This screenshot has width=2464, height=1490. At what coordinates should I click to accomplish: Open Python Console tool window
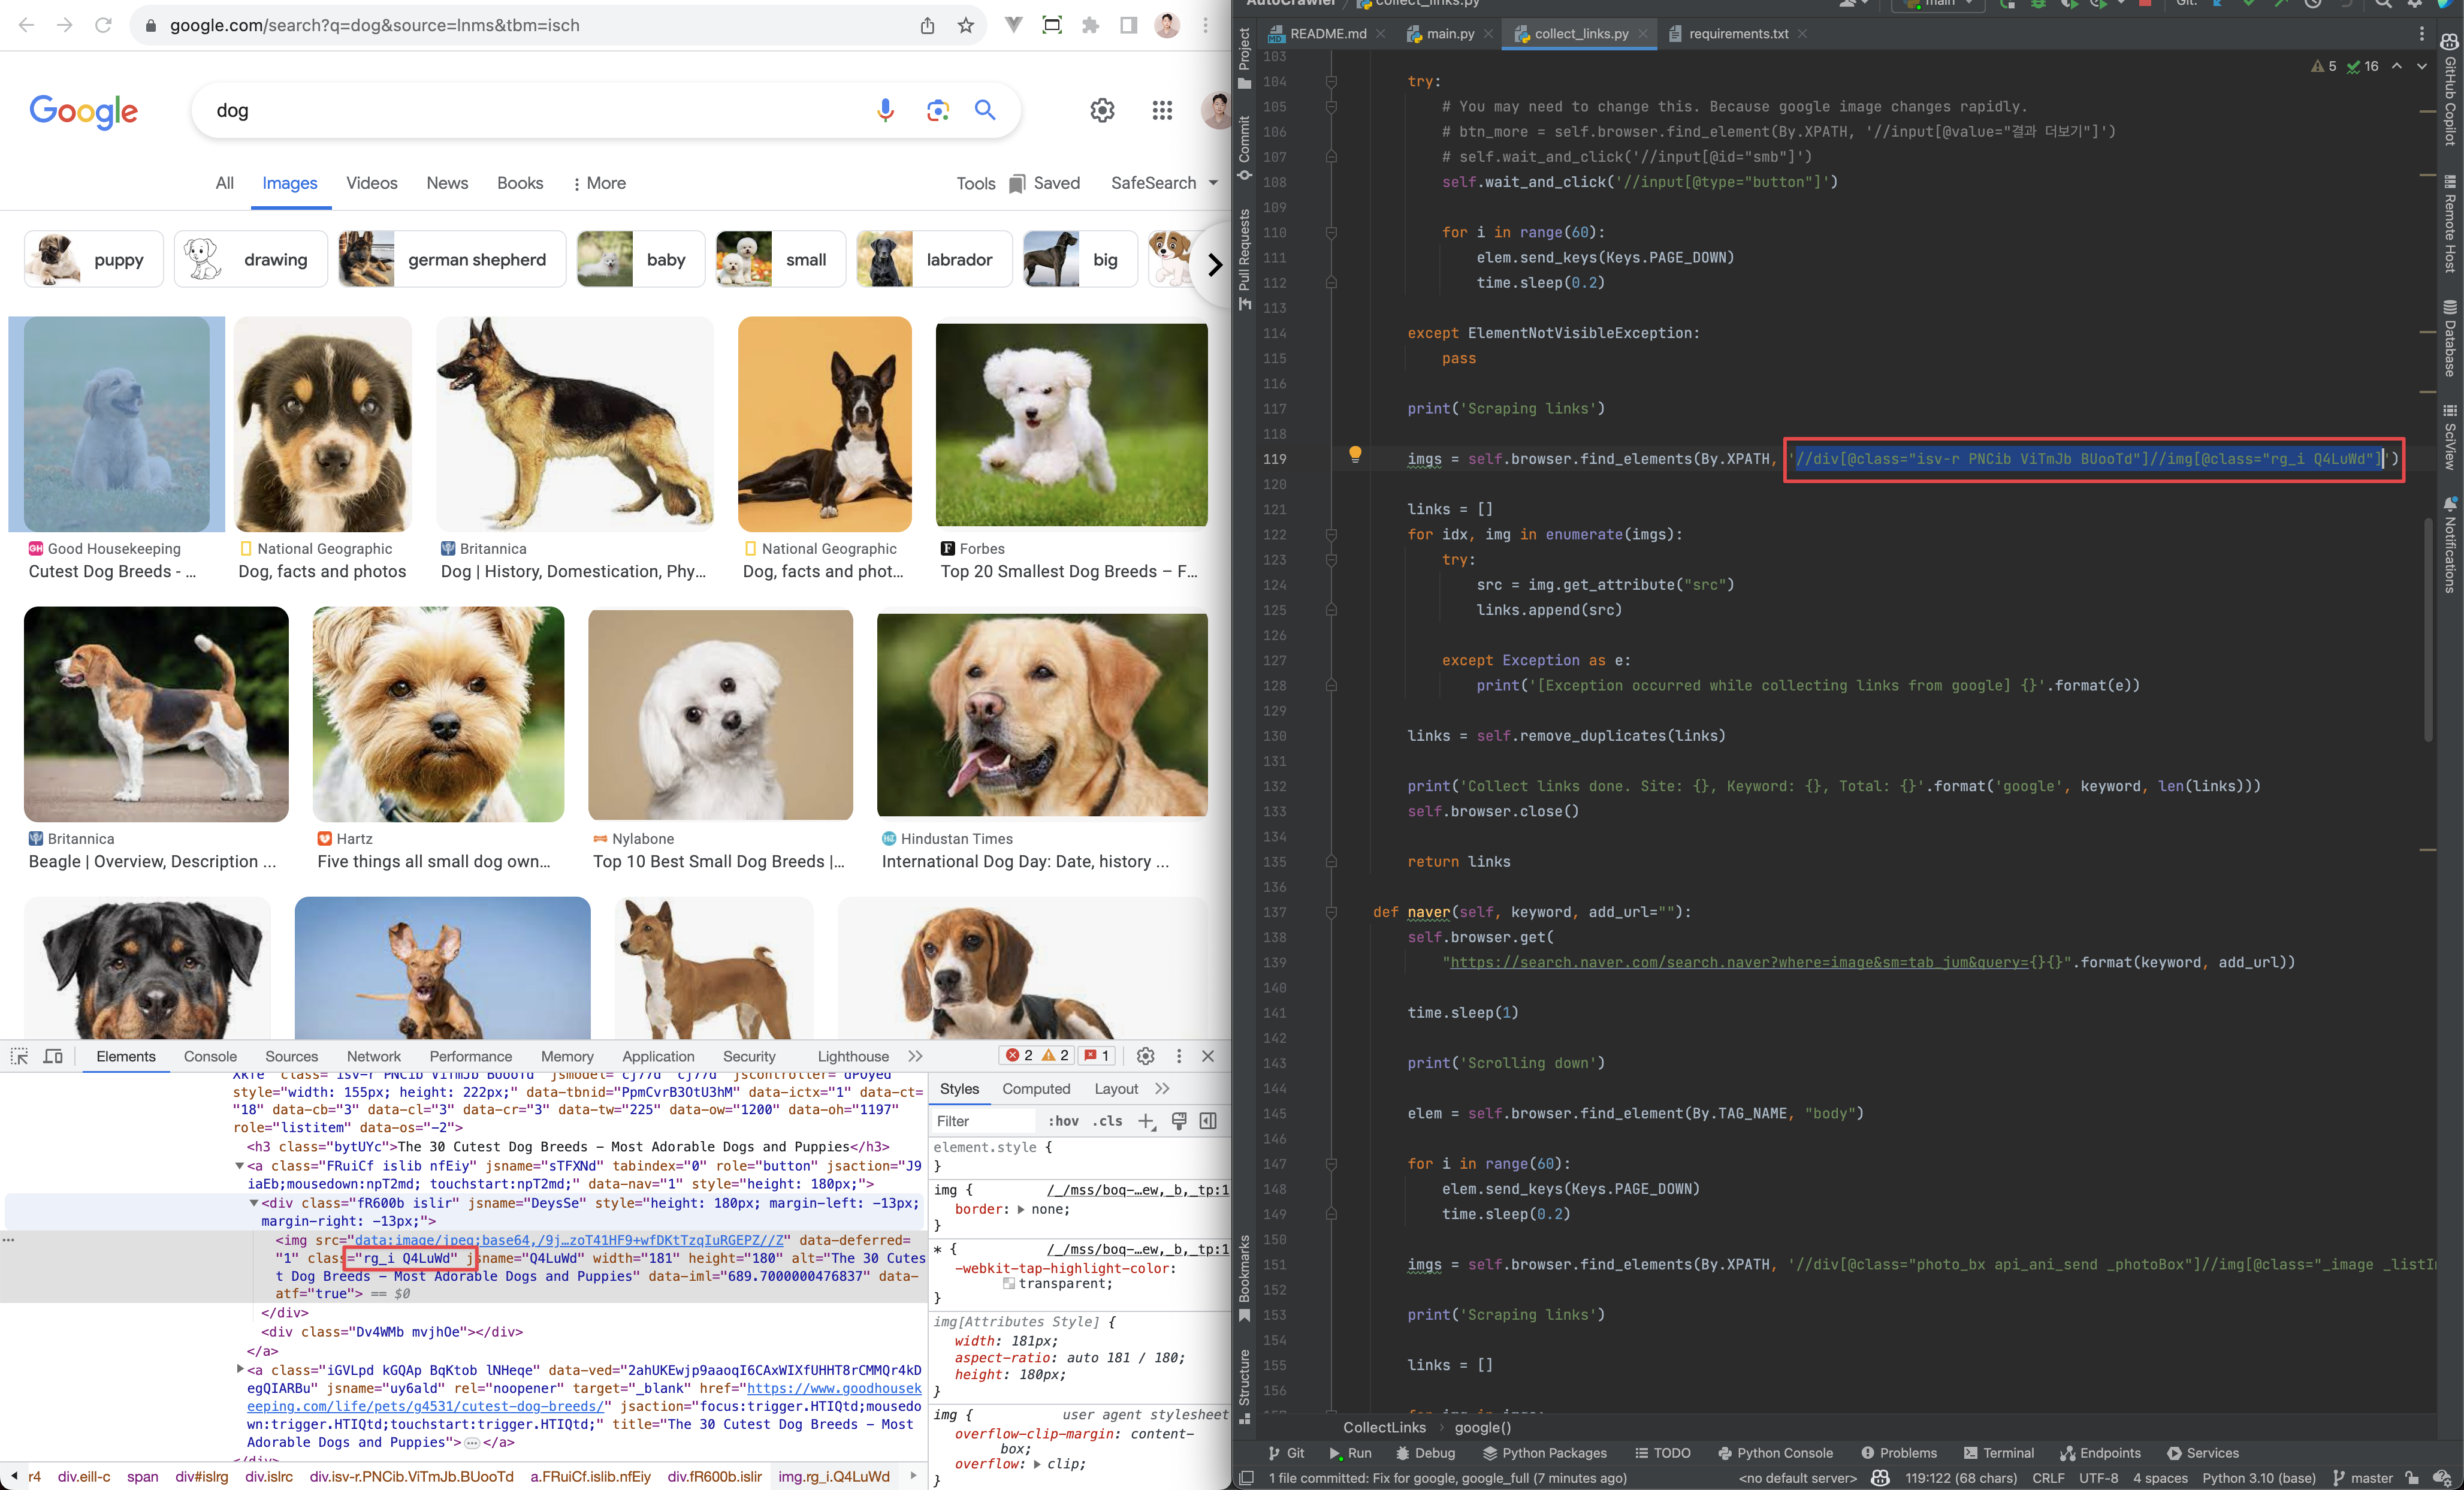(1775, 1453)
